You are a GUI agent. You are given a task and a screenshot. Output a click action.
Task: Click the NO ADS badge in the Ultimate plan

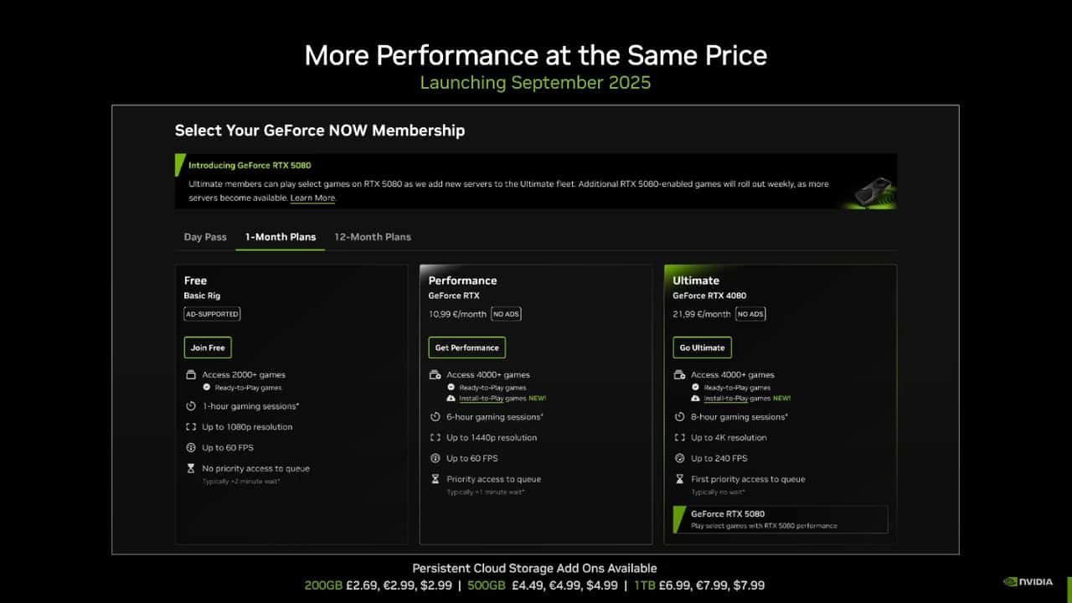(750, 313)
